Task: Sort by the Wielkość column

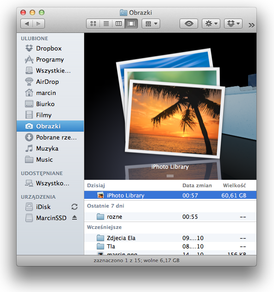Action: click(234, 185)
